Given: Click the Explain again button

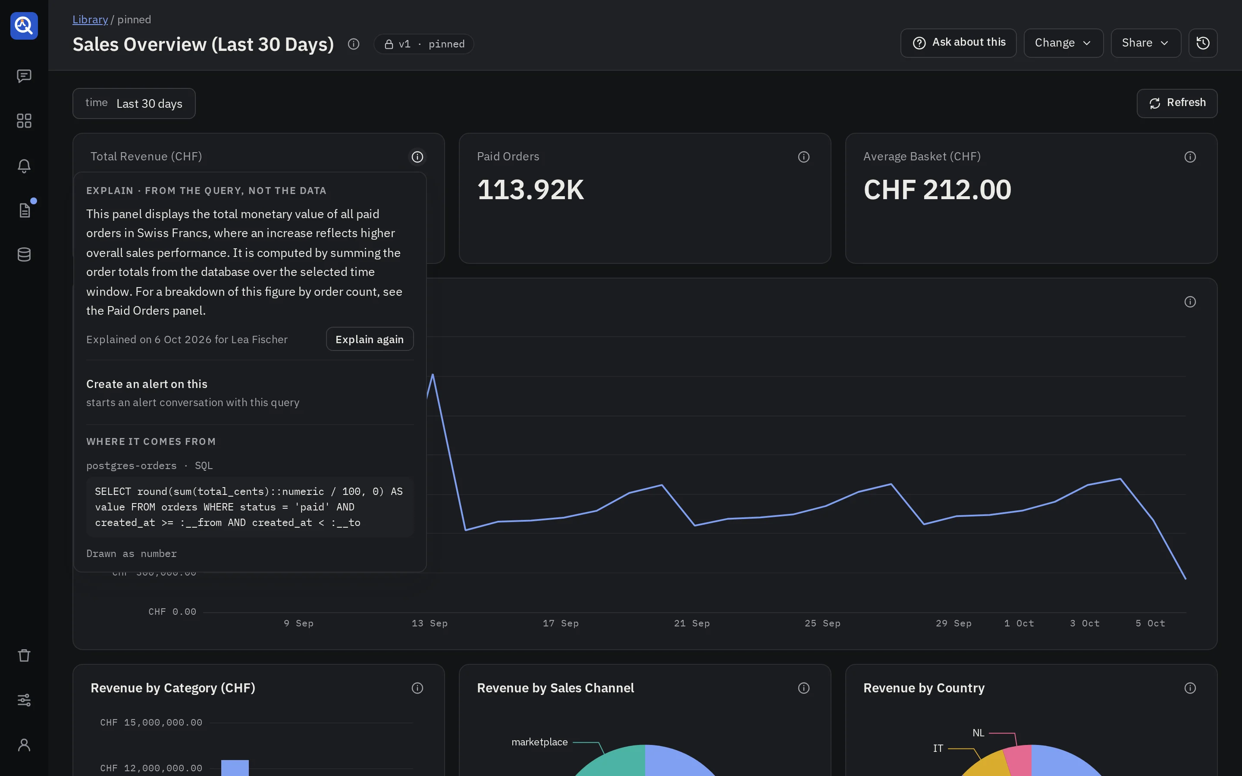Looking at the screenshot, I should click(x=370, y=339).
